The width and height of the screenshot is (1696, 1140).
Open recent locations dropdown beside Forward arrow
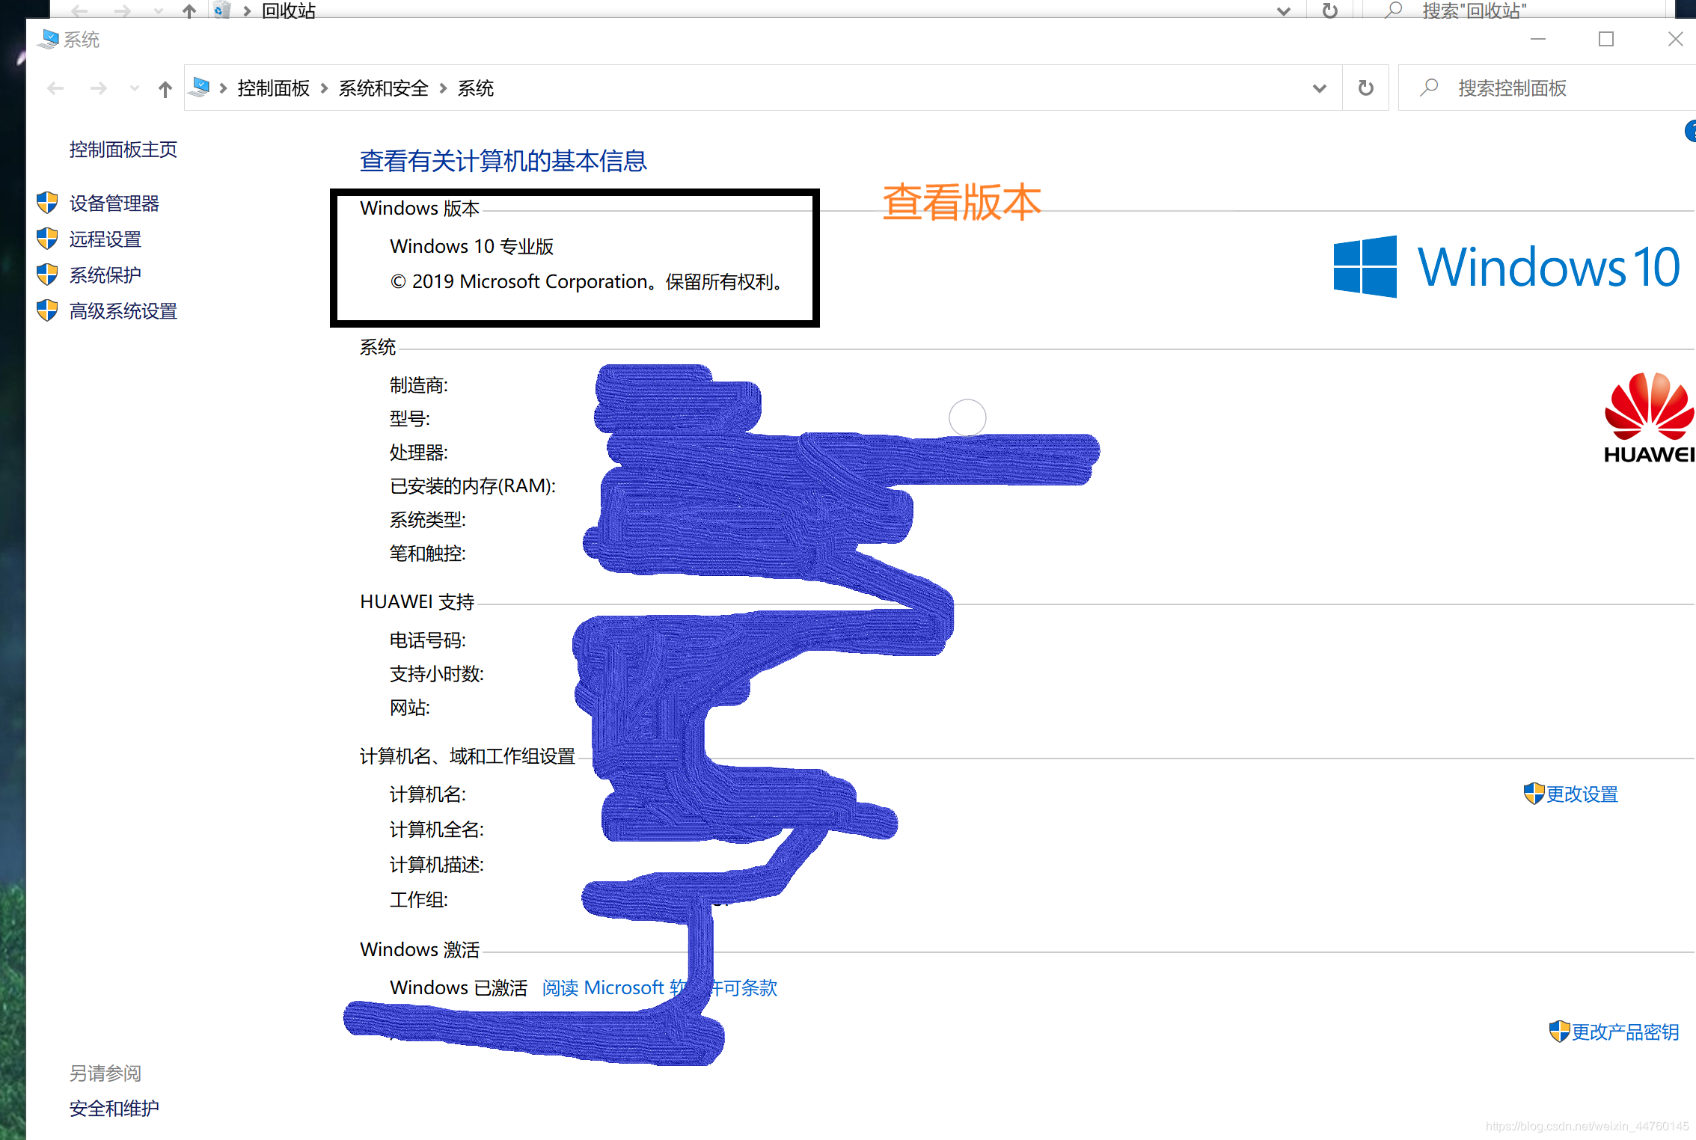[135, 88]
